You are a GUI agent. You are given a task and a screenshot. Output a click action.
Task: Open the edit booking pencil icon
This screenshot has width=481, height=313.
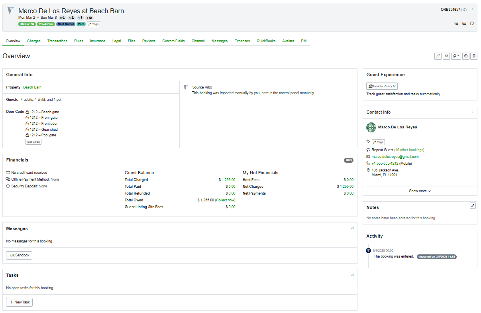pyautogui.click(x=438, y=56)
